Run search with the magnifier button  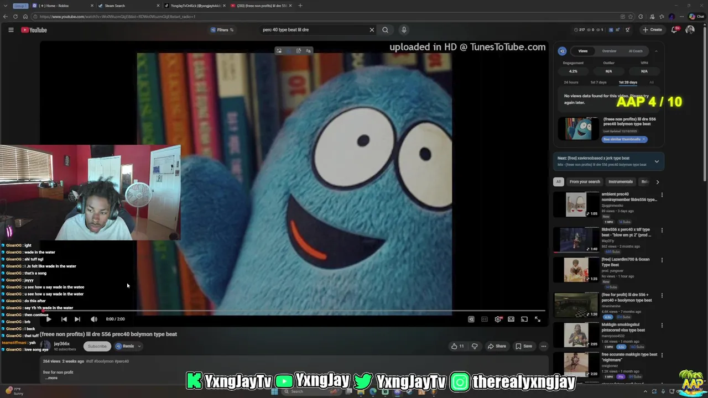(x=385, y=30)
